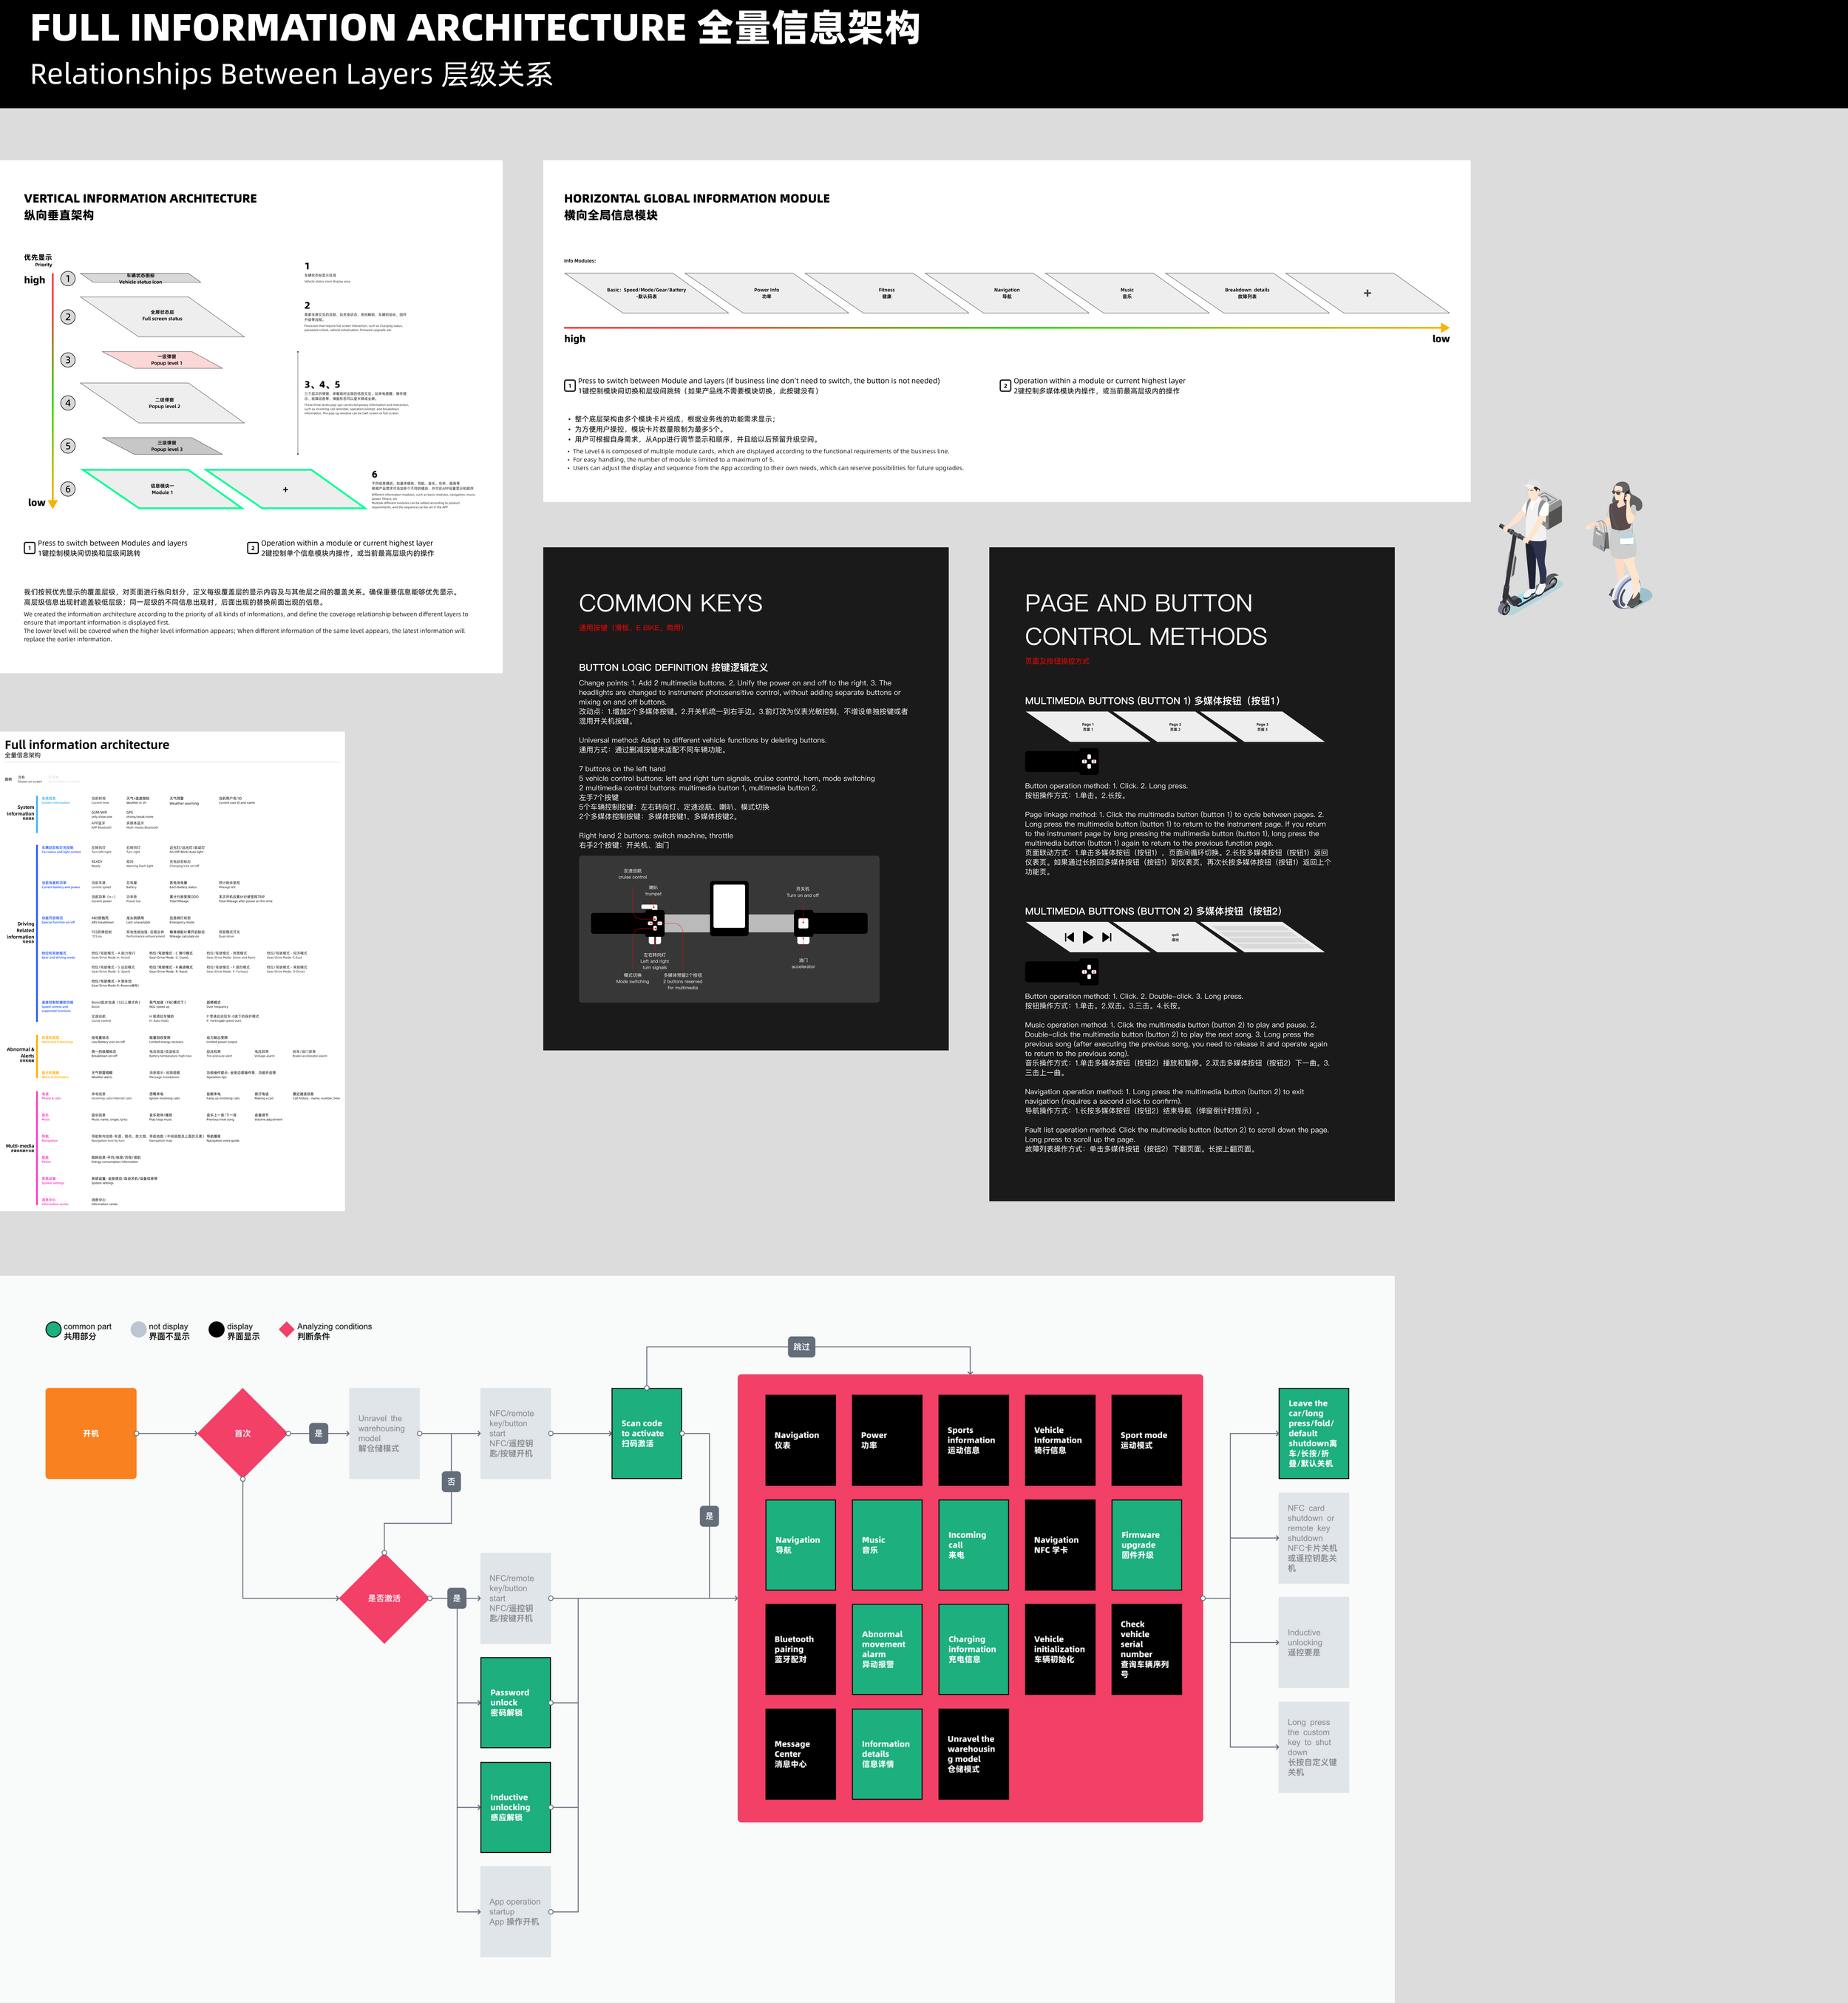Click the next track icon in Button 2 section
The width and height of the screenshot is (1848, 2003).
tap(1106, 937)
